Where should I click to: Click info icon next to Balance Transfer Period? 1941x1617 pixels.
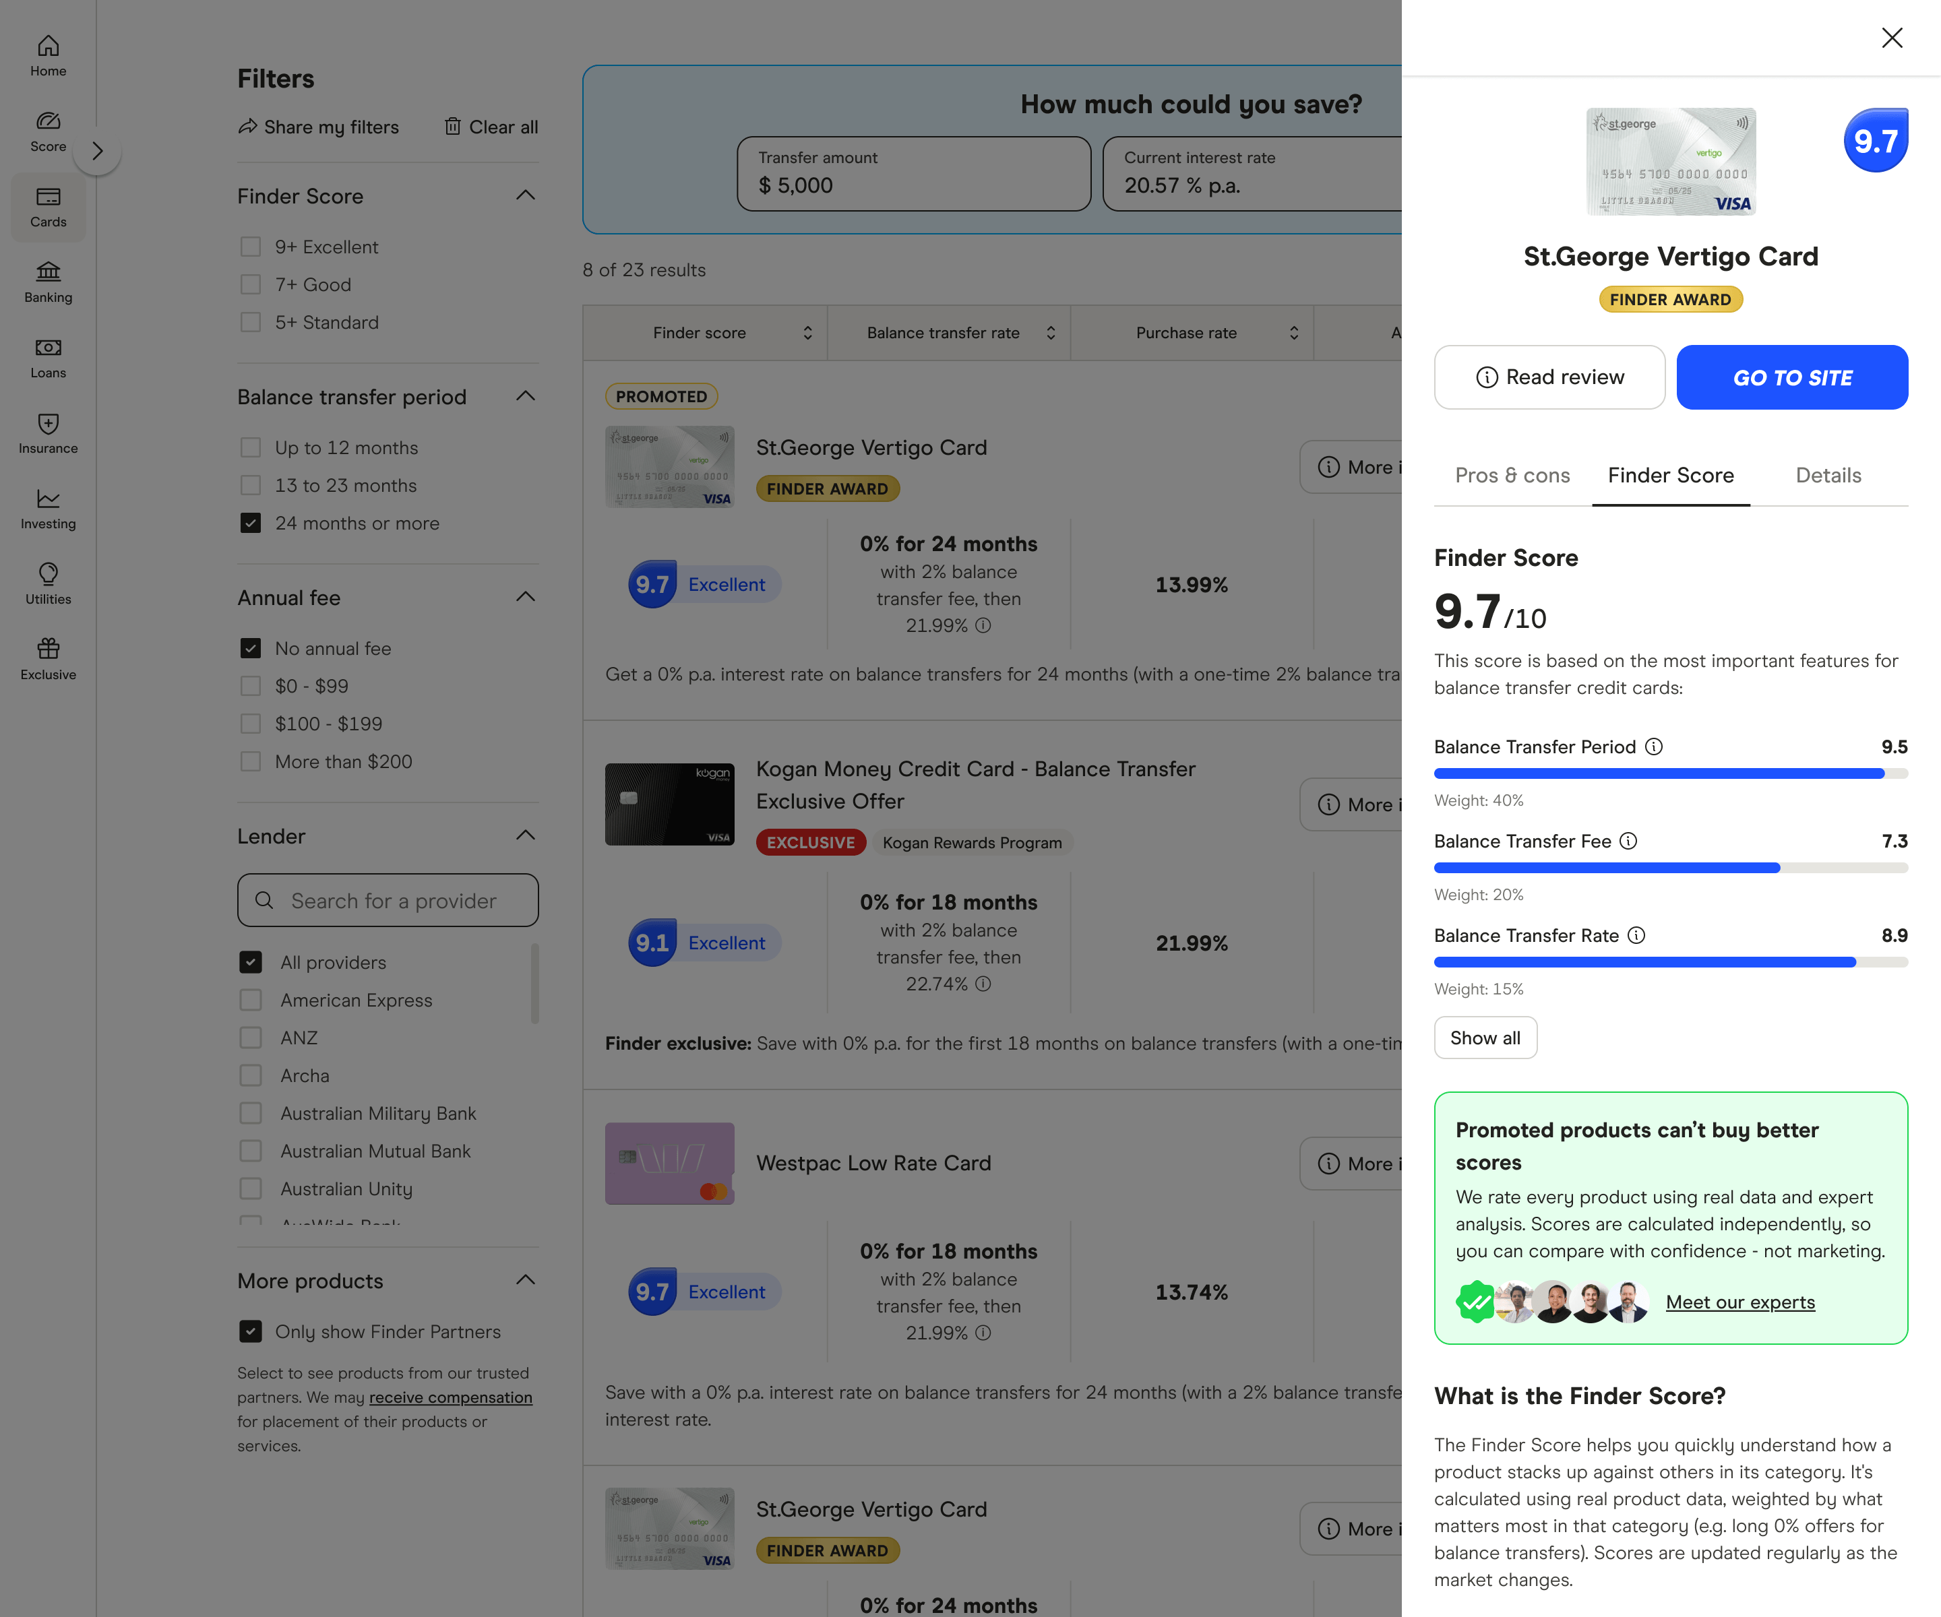coord(1653,747)
